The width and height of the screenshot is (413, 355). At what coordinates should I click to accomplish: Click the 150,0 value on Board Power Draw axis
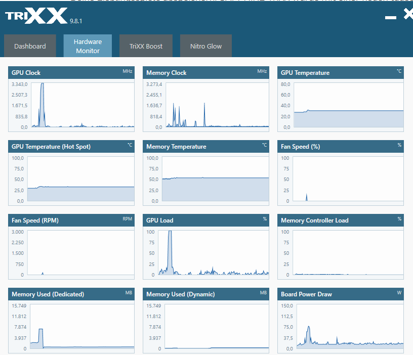click(x=287, y=306)
